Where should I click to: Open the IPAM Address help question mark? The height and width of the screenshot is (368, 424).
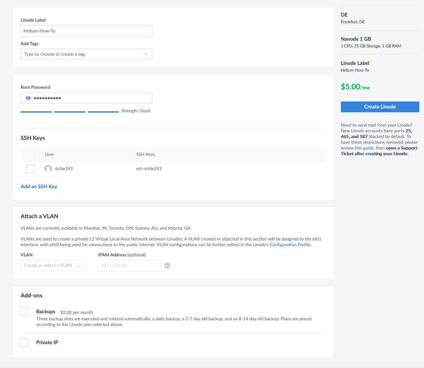coord(167,266)
